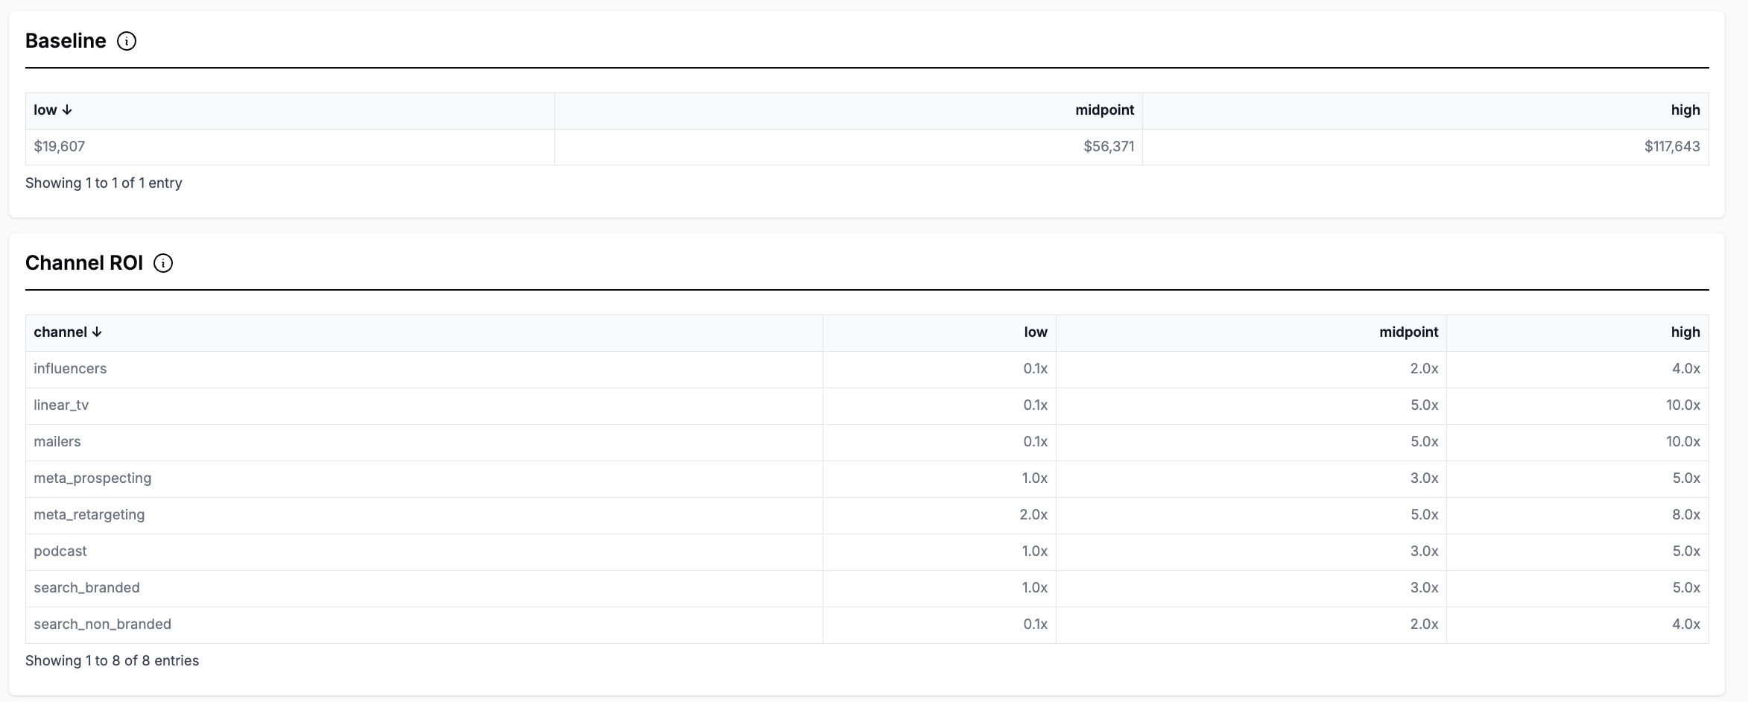Click the meta_prospecting 1.0x low value
1748x702 pixels.
pyautogui.click(x=1035, y=478)
